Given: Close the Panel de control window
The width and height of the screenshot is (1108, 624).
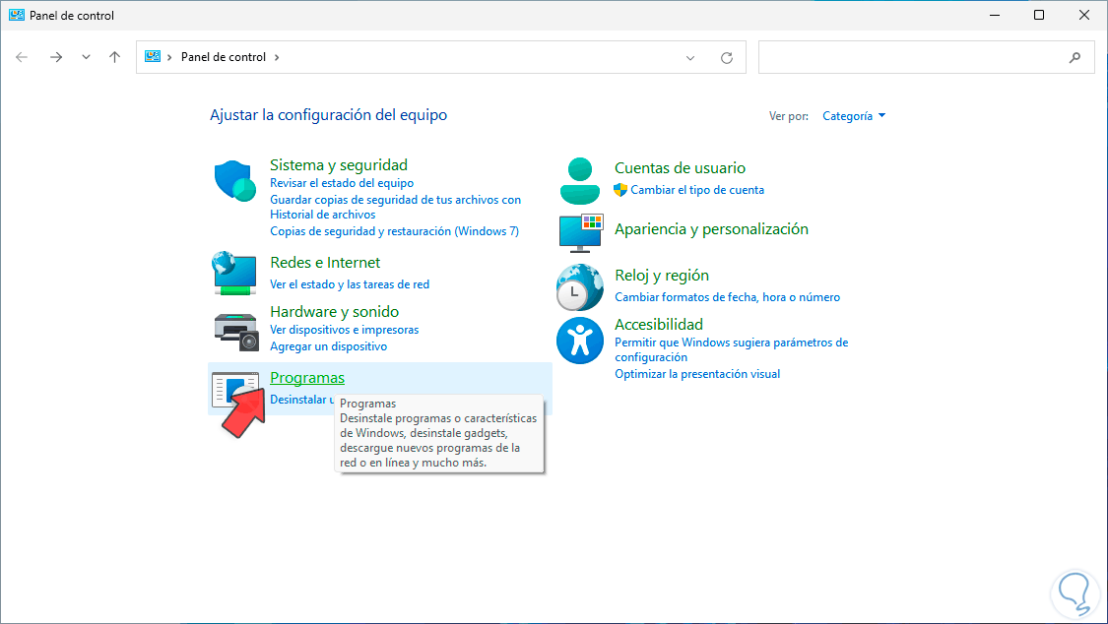Looking at the screenshot, I should tap(1084, 15).
